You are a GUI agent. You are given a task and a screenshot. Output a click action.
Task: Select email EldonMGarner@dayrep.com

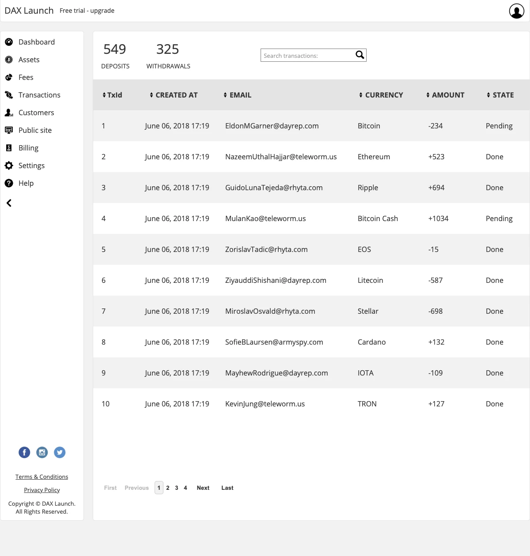coord(272,126)
